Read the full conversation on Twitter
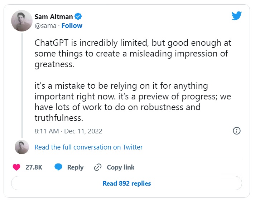This screenshot has height=201, width=255. (x=88, y=147)
